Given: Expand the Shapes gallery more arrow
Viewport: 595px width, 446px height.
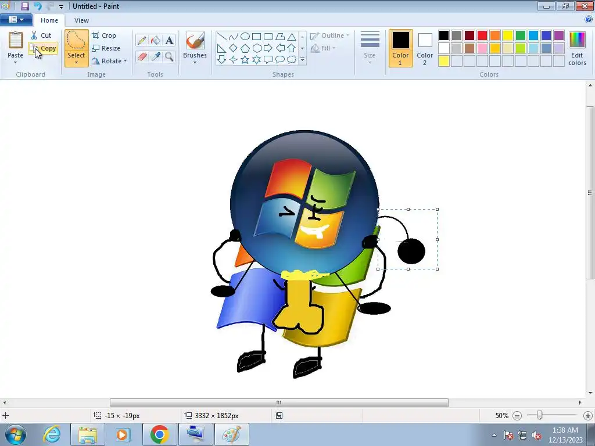Looking at the screenshot, I should click(x=302, y=60).
